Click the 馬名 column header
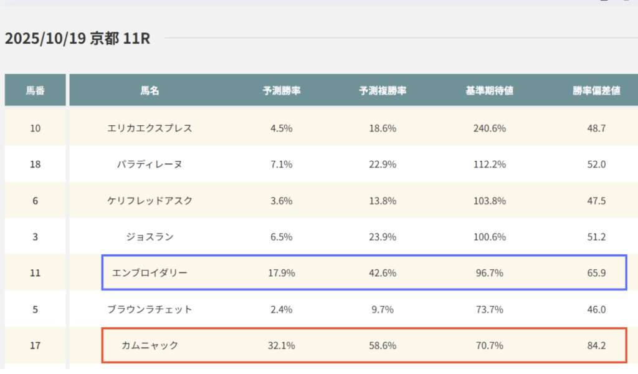This screenshot has width=638, height=374. [150, 91]
